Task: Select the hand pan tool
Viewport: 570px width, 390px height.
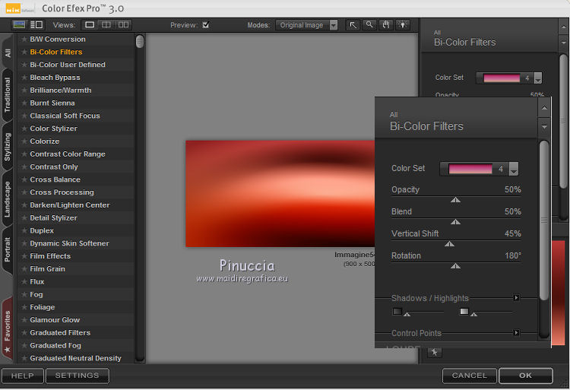Action: (x=385, y=25)
